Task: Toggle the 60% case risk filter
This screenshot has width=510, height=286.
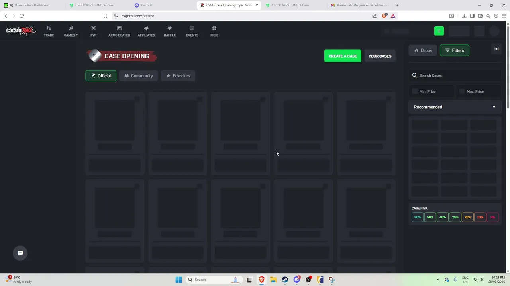Action: pos(418,217)
